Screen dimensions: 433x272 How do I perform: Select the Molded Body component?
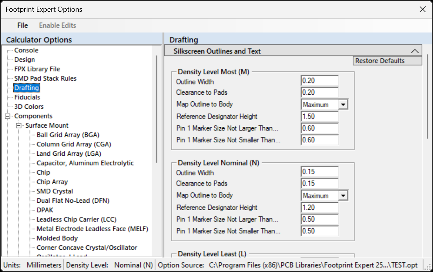point(57,238)
